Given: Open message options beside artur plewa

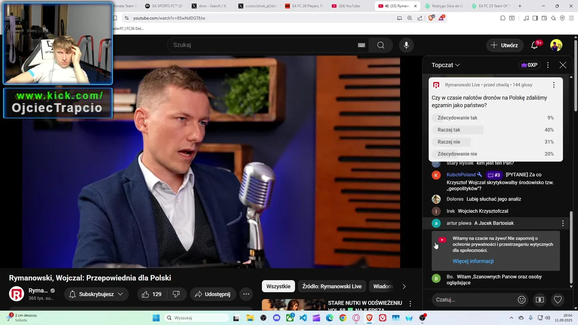Looking at the screenshot, I should tap(563, 223).
